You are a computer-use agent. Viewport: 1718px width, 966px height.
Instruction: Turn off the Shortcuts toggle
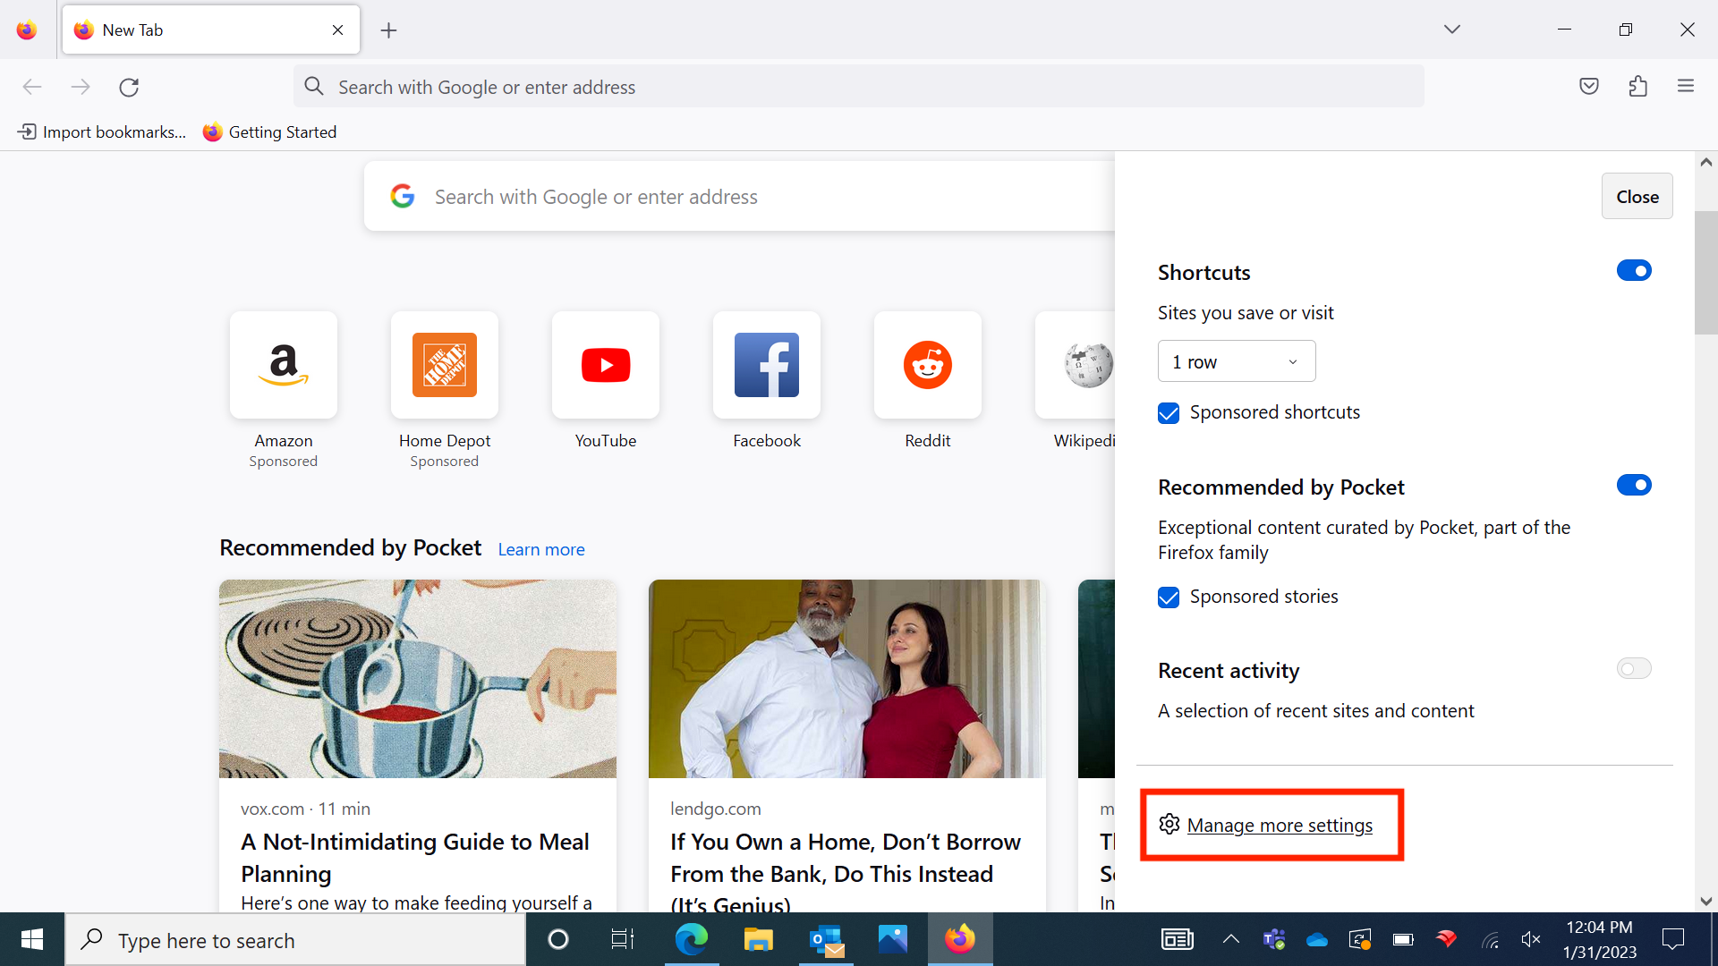tap(1633, 271)
